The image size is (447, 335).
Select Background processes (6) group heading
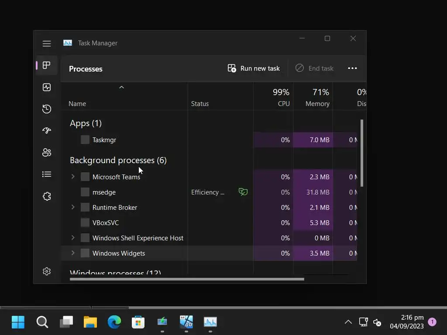(x=118, y=161)
